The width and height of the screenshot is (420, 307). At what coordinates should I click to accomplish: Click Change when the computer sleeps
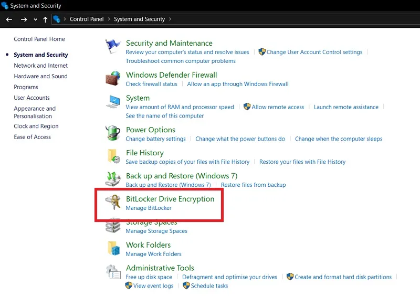339,139
